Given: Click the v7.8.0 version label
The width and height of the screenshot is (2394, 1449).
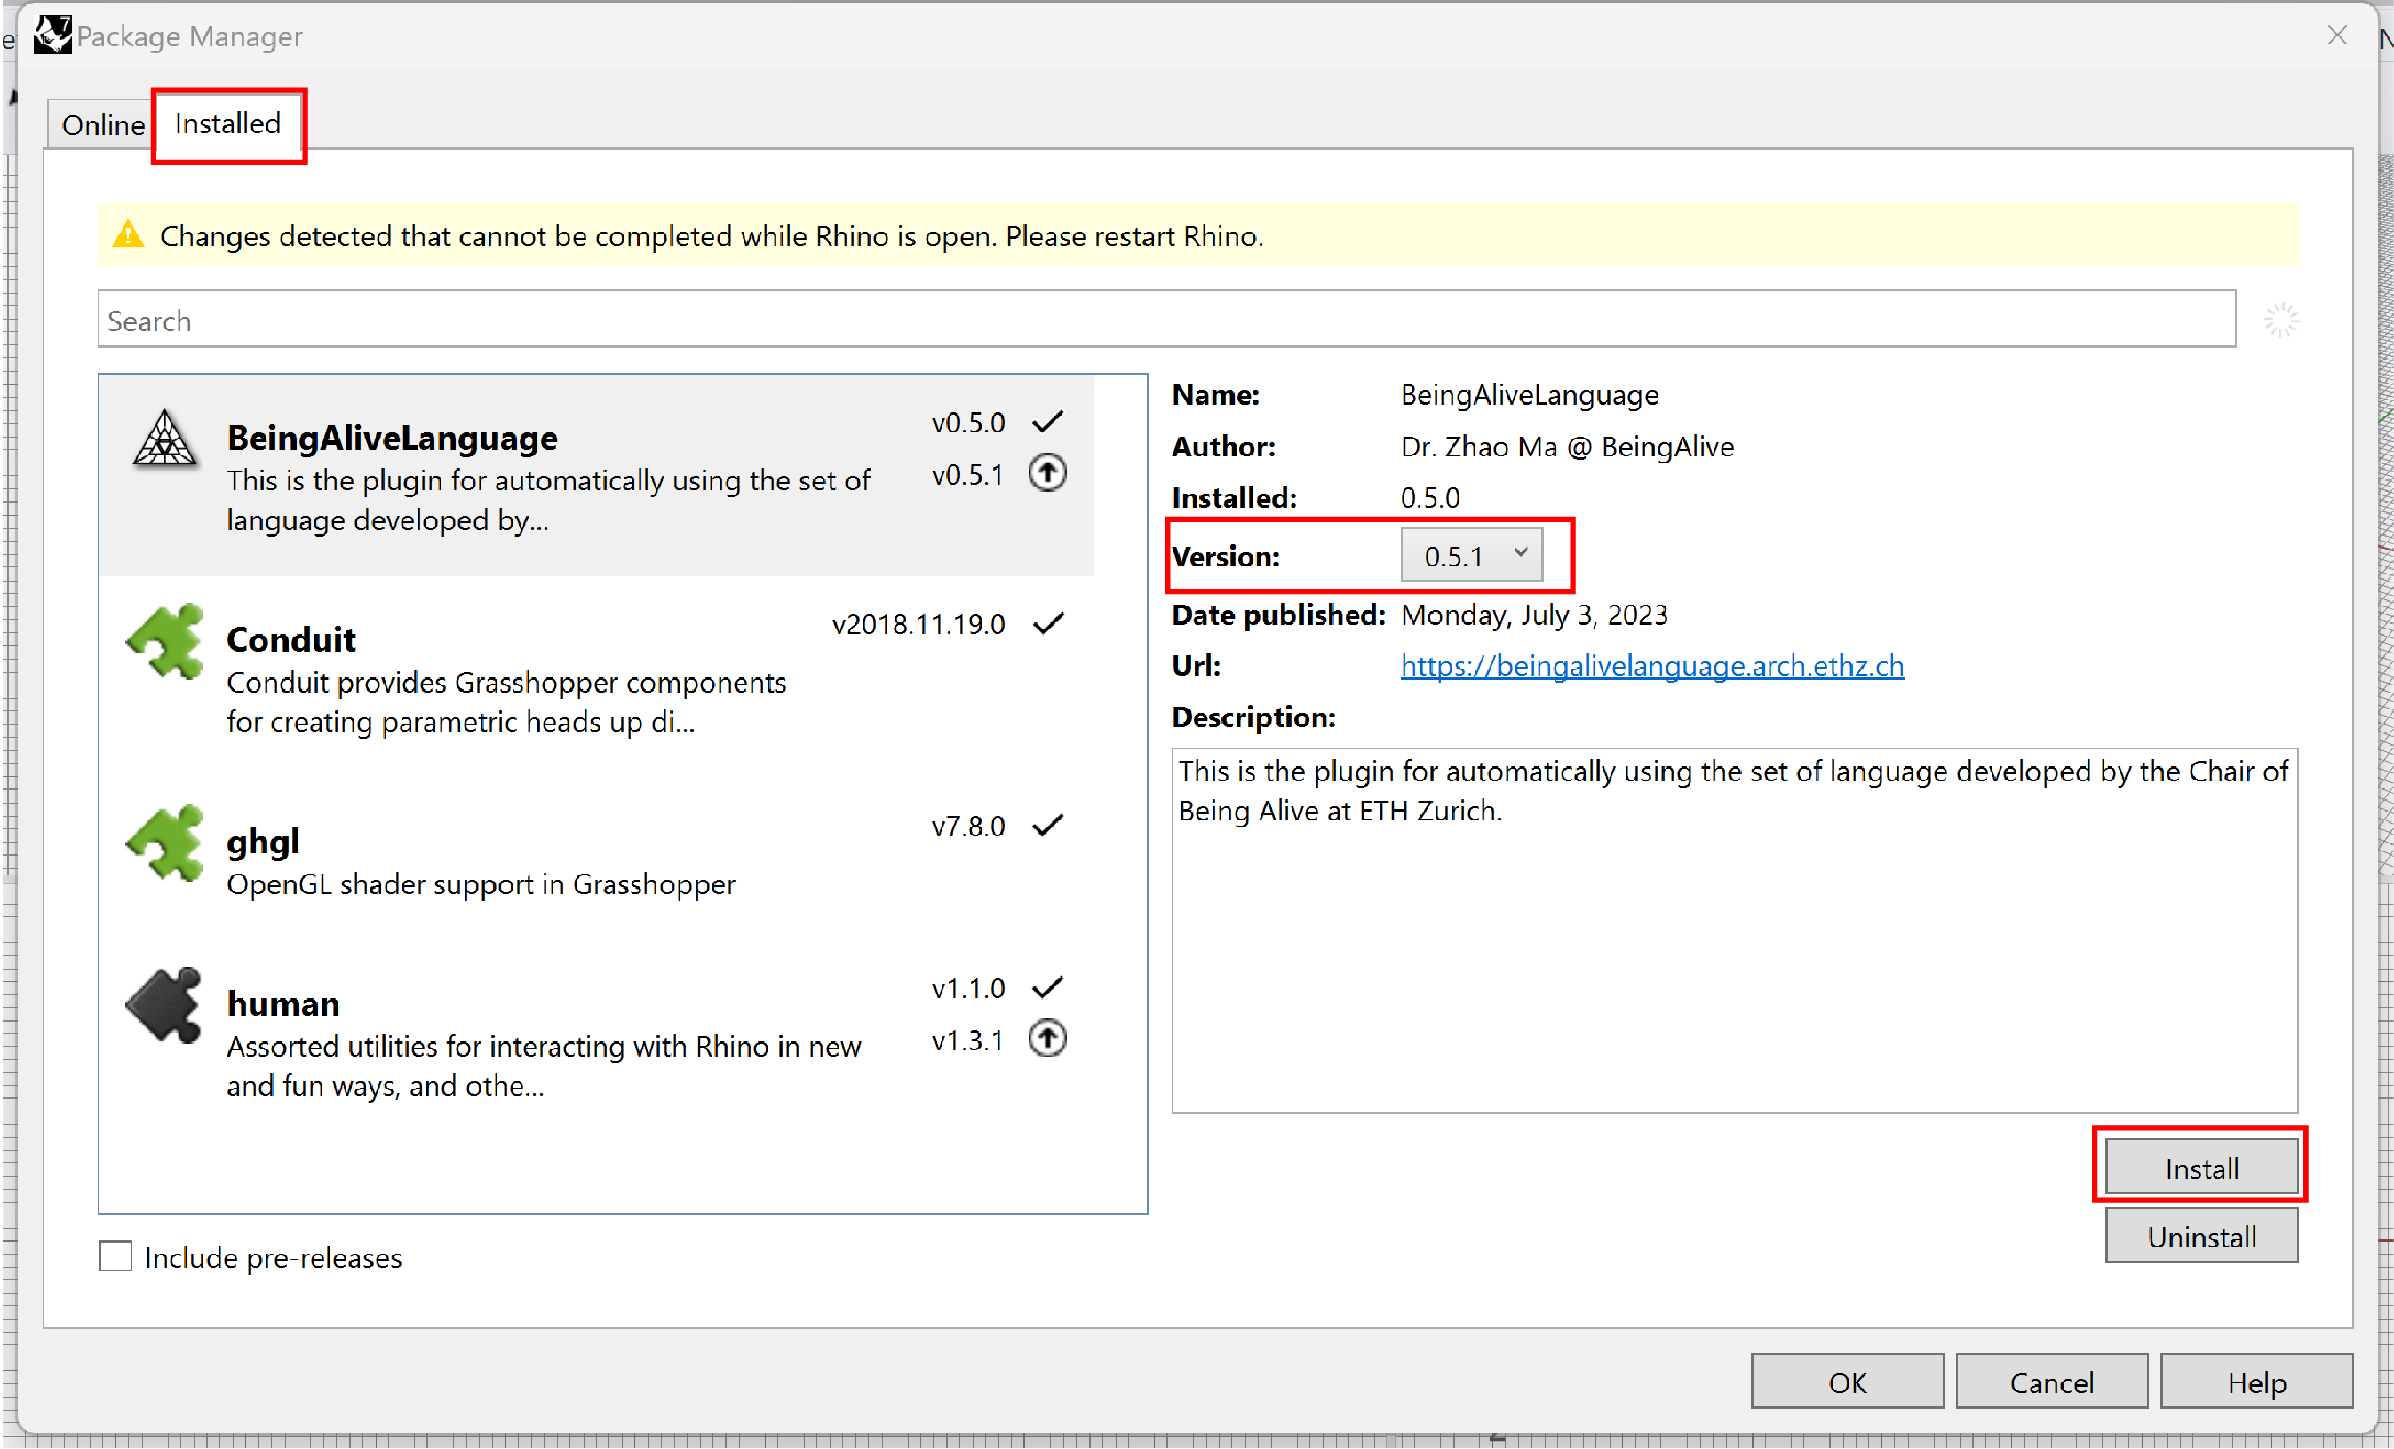Looking at the screenshot, I should [967, 826].
